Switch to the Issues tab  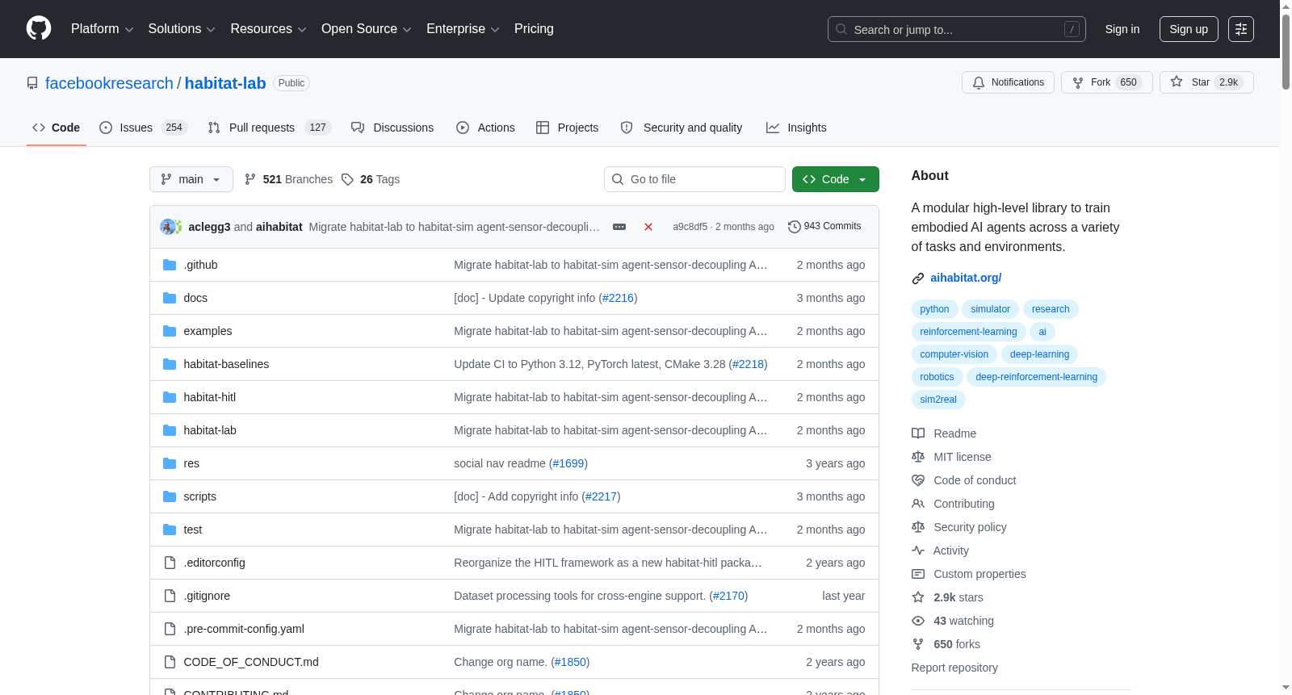pyautogui.click(x=143, y=128)
